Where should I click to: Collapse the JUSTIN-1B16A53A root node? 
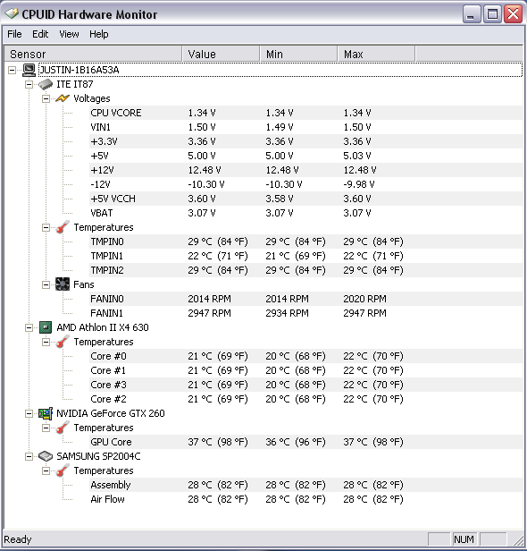[x=13, y=71]
